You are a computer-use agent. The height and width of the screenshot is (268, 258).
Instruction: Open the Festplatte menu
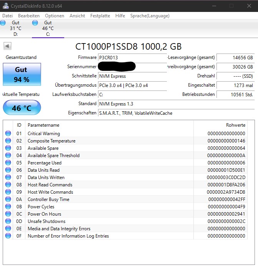(x=100, y=16)
